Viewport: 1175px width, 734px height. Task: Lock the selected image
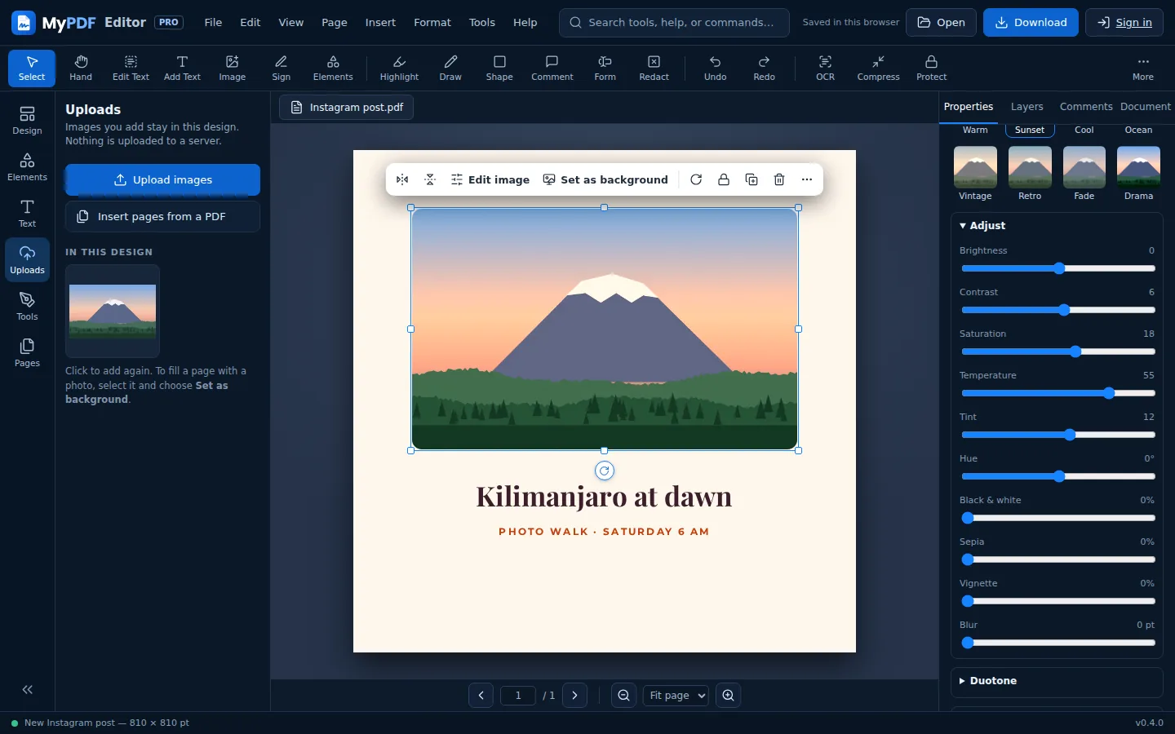point(724,179)
